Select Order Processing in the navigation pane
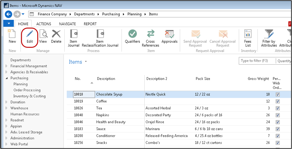The height and width of the screenshot is (149, 292). coord(27,90)
